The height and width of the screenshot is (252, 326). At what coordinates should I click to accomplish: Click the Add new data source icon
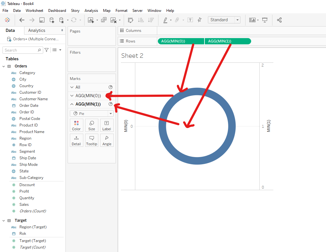[x=52, y=20]
